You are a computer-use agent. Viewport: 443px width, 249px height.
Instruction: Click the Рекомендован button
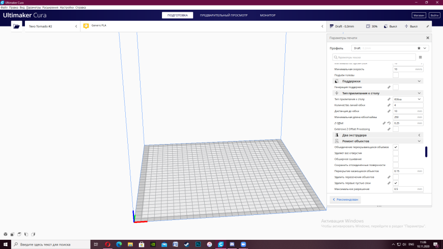tap(345, 200)
